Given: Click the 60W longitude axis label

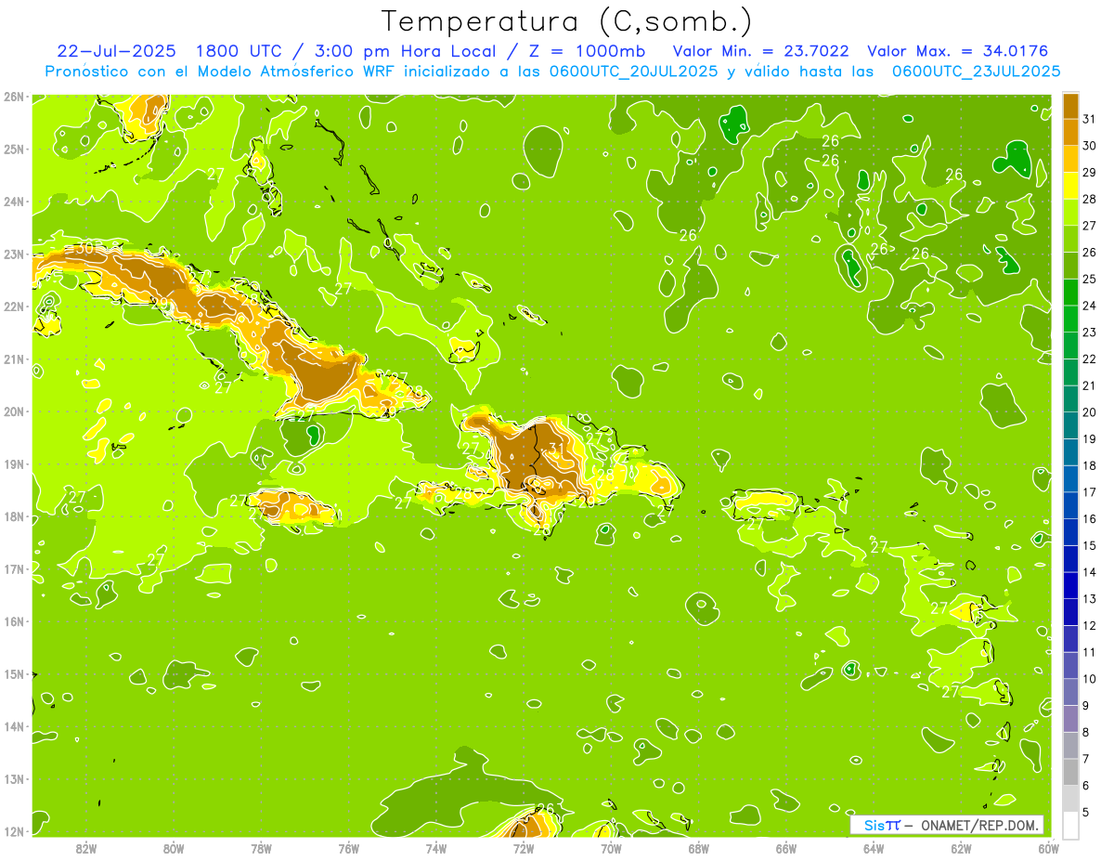Looking at the screenshot, I should coord(1049,848).
